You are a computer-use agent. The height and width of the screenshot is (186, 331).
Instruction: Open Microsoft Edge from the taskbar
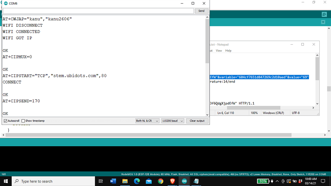(137, 181)
